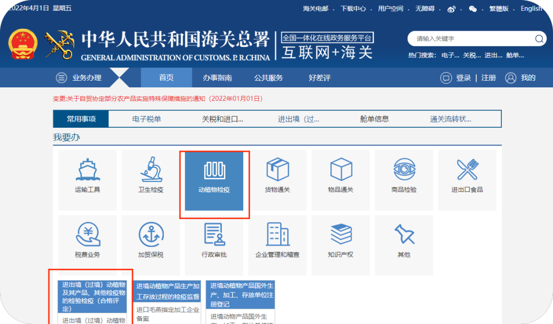
Task: Switch to English language
Action: tap(531, 9)
